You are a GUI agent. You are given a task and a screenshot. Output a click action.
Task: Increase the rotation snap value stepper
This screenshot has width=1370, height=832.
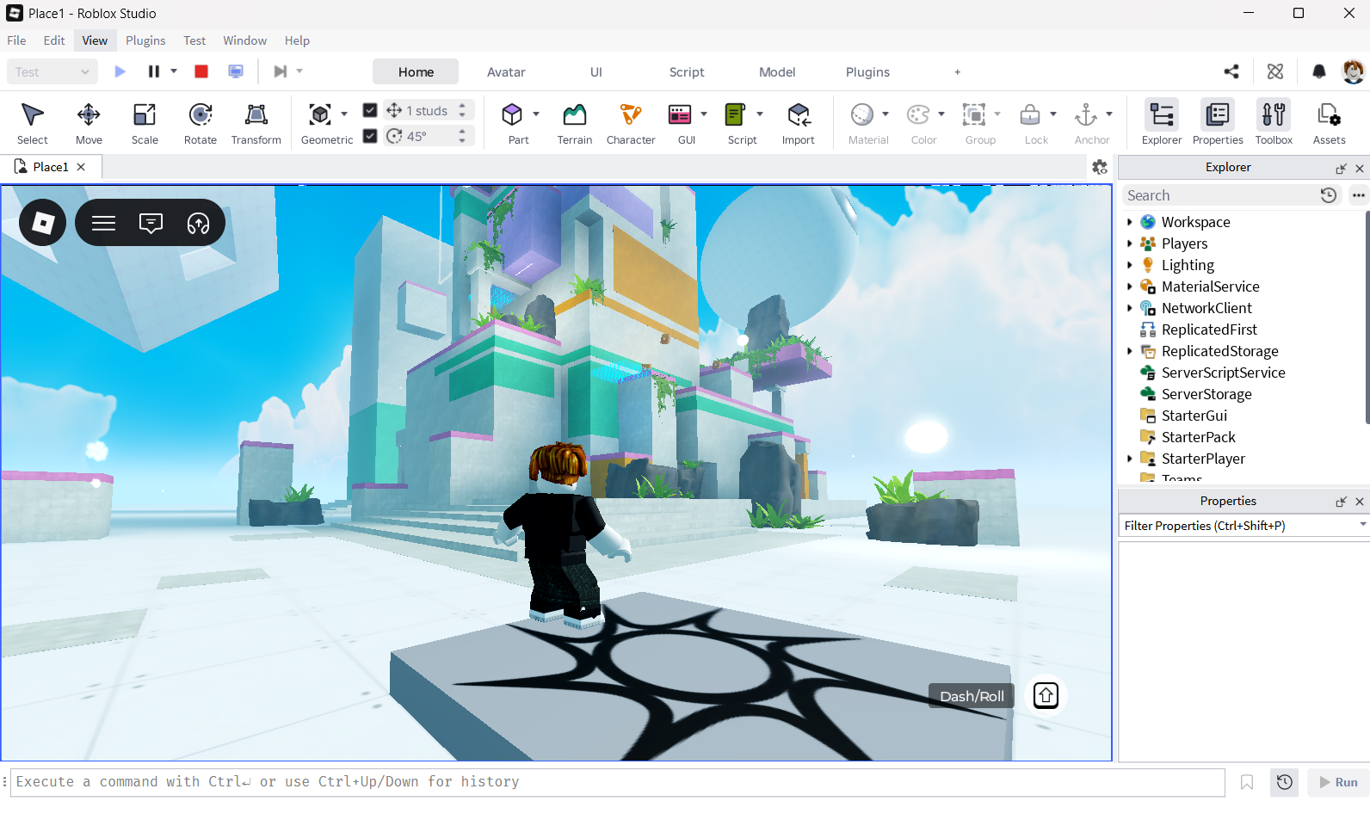[462, 132]
